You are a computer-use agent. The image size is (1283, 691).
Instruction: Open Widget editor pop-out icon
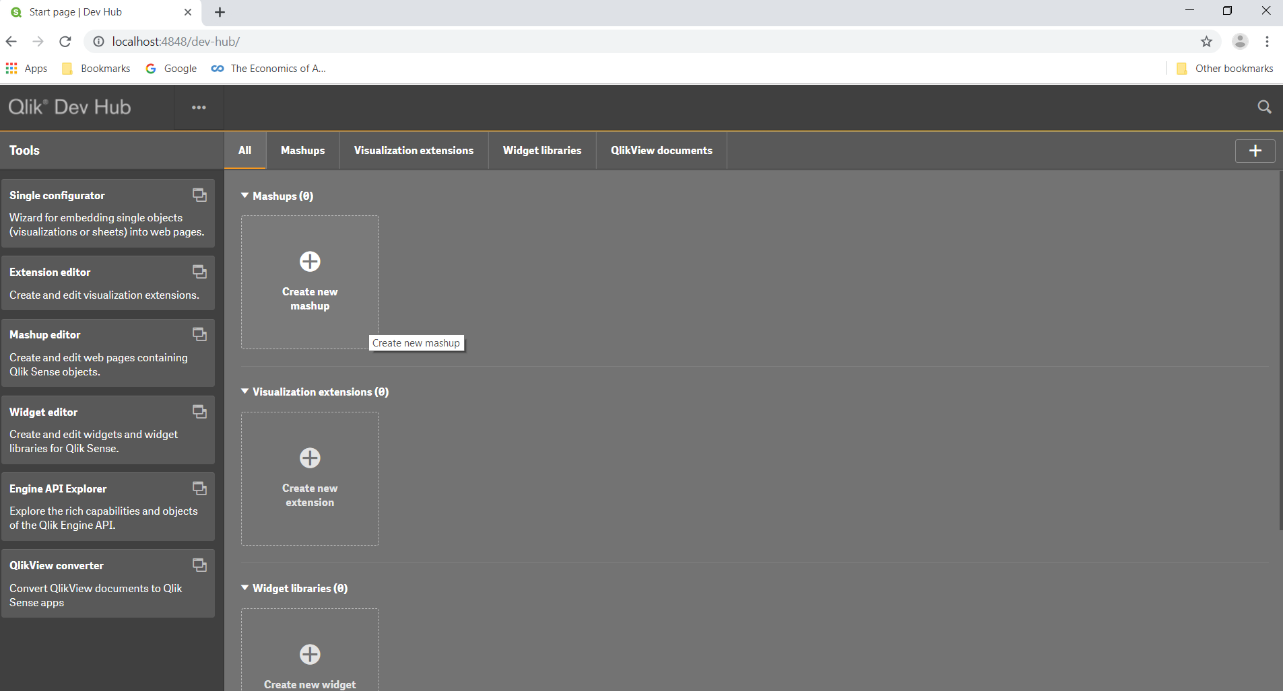(x=199, y=412)
